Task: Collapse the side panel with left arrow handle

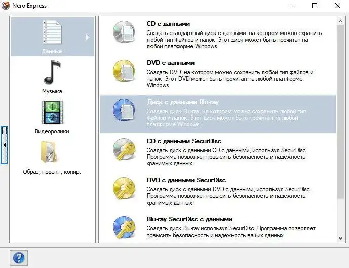Action: (x=4, y=145)
